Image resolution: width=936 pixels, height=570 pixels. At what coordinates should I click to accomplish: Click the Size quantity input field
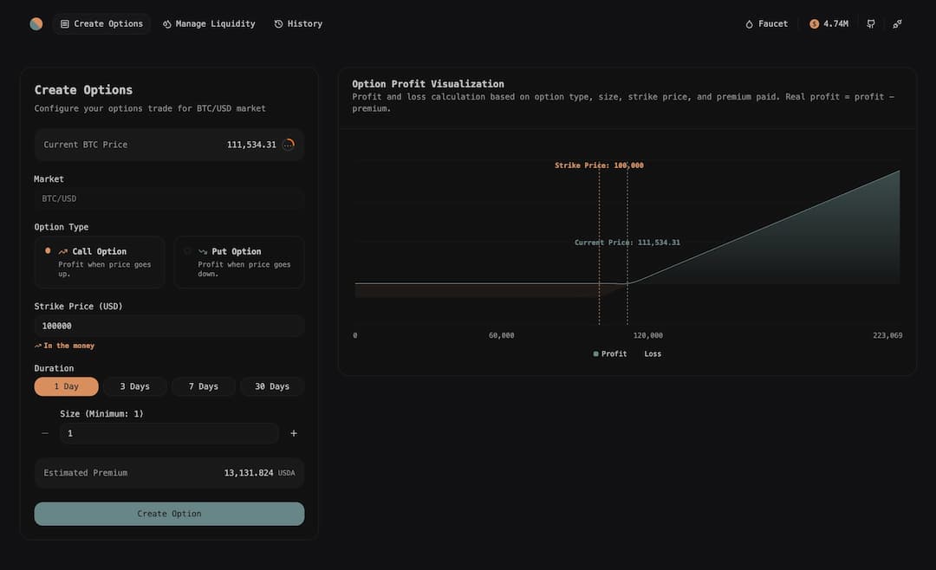[x=169, y=433]
